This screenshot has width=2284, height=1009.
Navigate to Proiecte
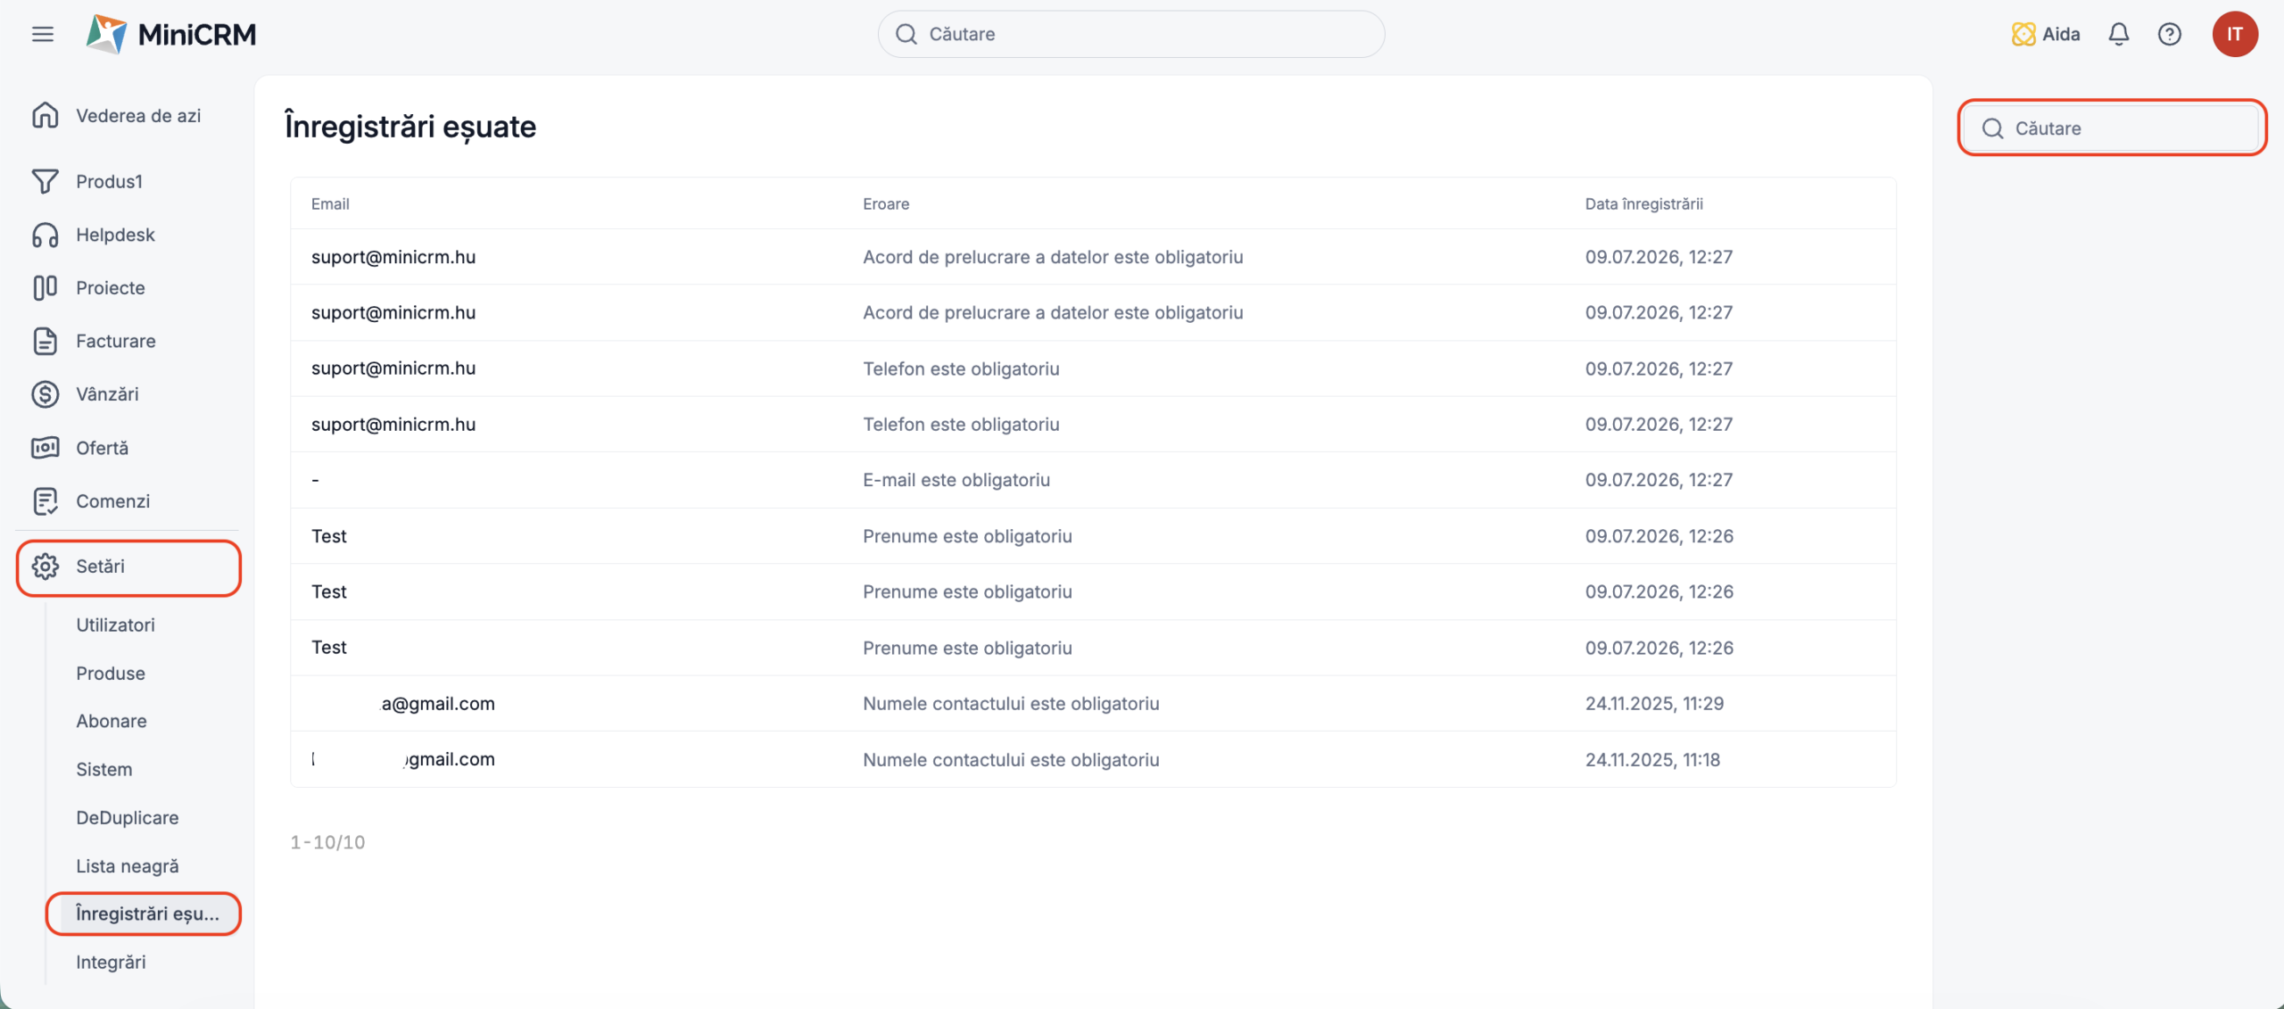tap(111, 287)
